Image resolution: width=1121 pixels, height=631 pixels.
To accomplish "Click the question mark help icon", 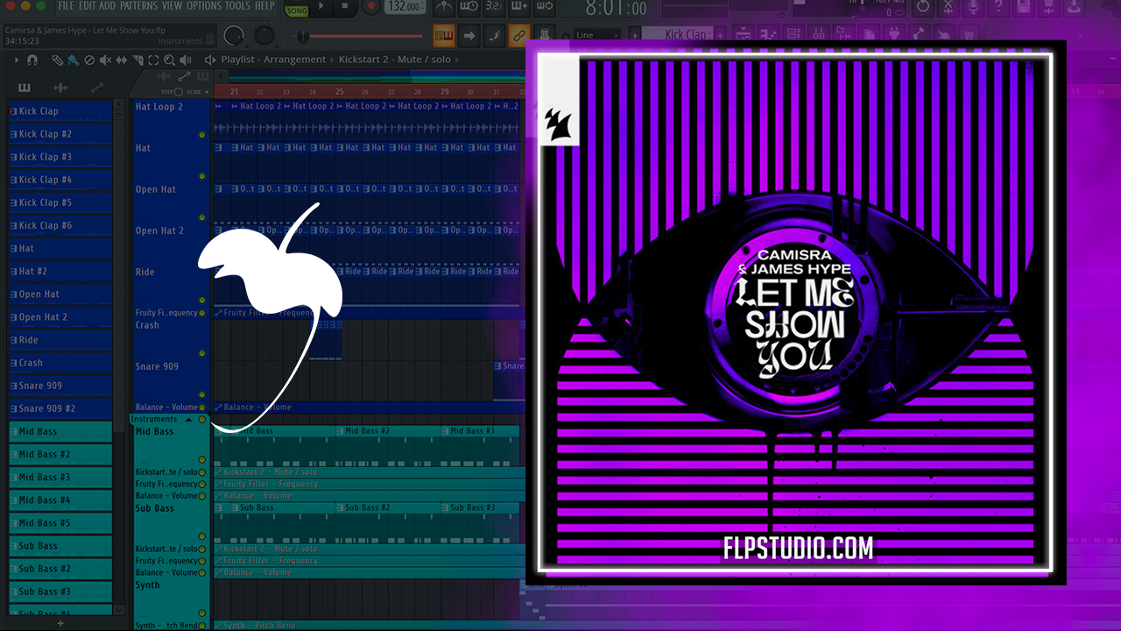I will (x=998, y=8).
